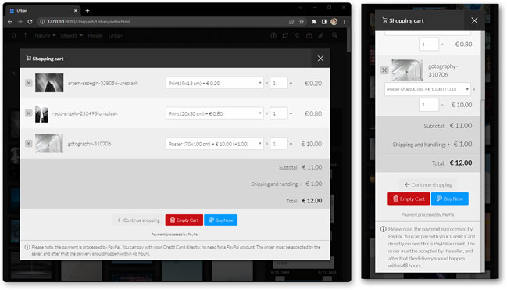507x290 pixels.
Task: Open the browser extensions puzzle icon
Action: click(313, 22)
